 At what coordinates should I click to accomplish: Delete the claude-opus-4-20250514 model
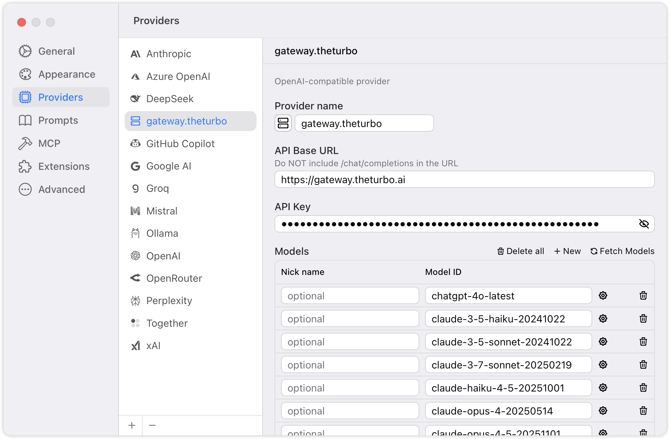[643, 411]
